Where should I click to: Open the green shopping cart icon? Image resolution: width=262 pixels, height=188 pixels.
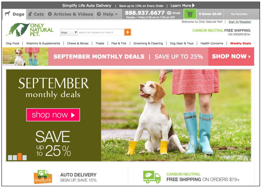coord(190,14)
